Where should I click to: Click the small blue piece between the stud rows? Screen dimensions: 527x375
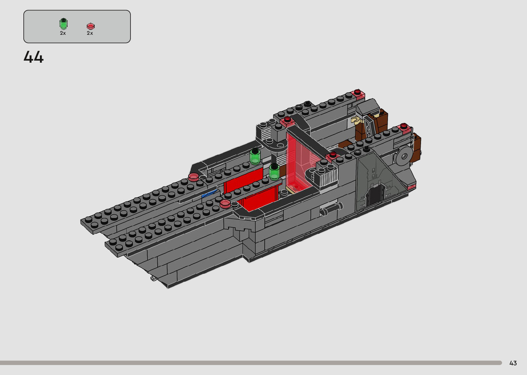click(209, 194)
